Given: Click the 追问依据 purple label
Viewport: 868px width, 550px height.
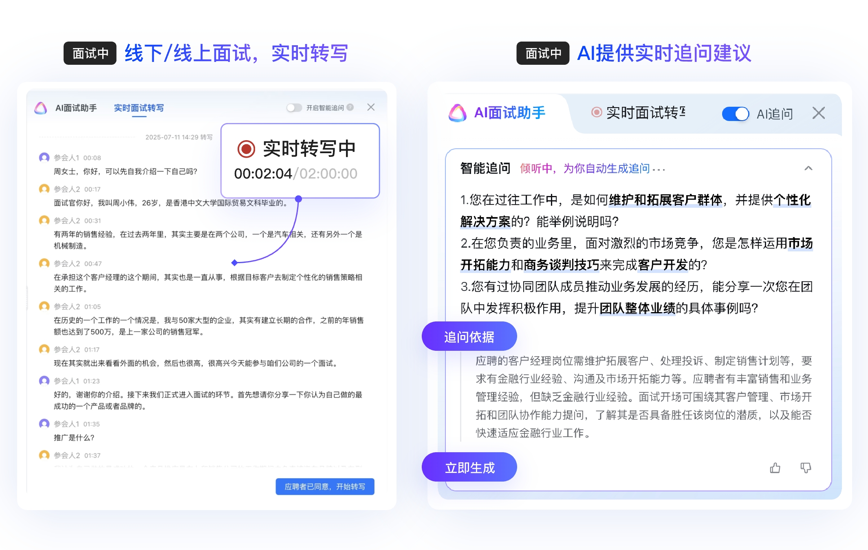Looking at the screenshot, I should [x=469, y=337].
